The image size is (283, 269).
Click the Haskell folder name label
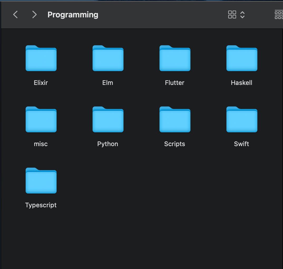coord(241,83)
